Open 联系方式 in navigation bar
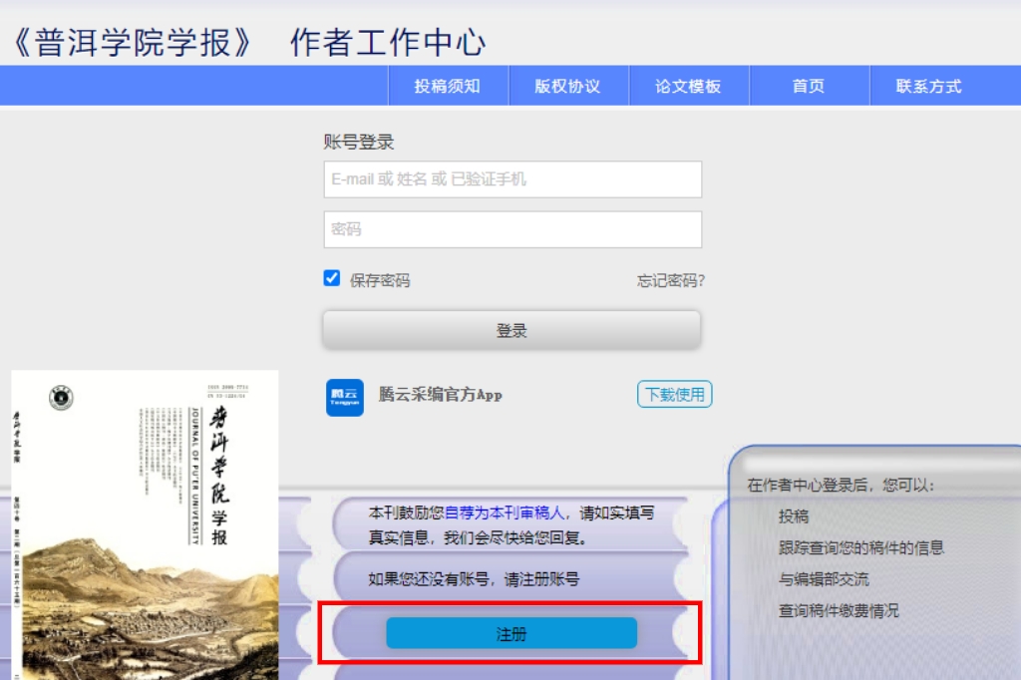The height and width of the screenshot is (680, 1021). point(929,86)
